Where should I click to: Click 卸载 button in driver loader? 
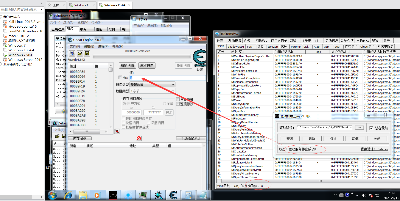tap(355, 139)
